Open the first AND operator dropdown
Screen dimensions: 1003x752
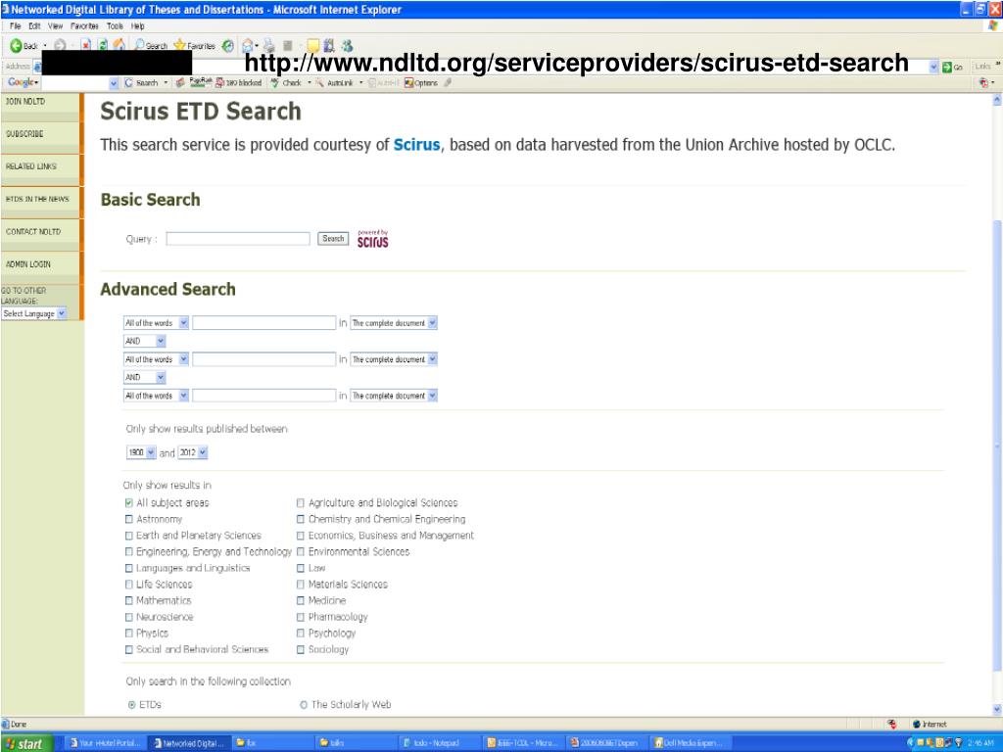pos(145,341)
